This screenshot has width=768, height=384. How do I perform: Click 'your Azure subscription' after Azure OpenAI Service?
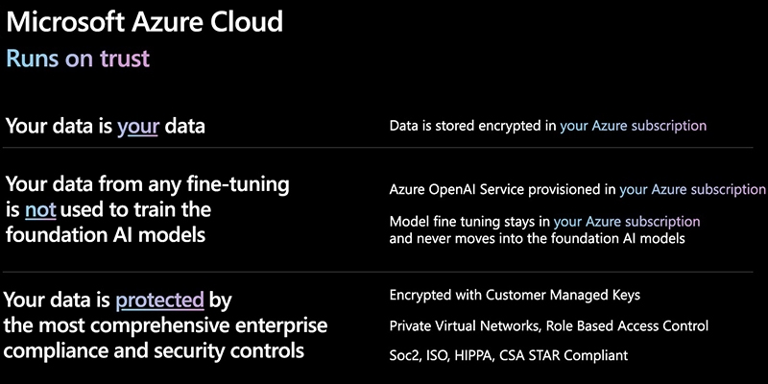(x=692, y=189)
